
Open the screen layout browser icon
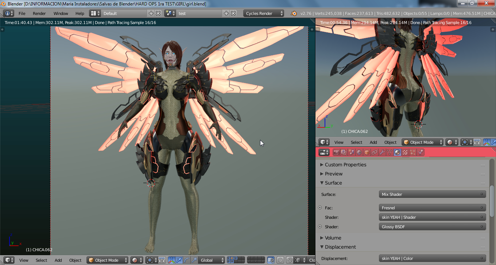95,13
